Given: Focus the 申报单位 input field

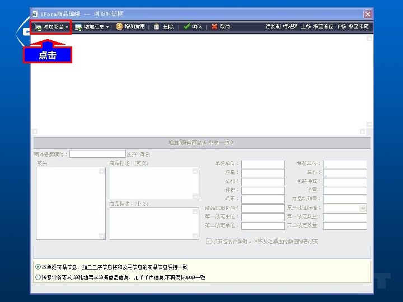Looking at the screenshot, I should [263, 164].
